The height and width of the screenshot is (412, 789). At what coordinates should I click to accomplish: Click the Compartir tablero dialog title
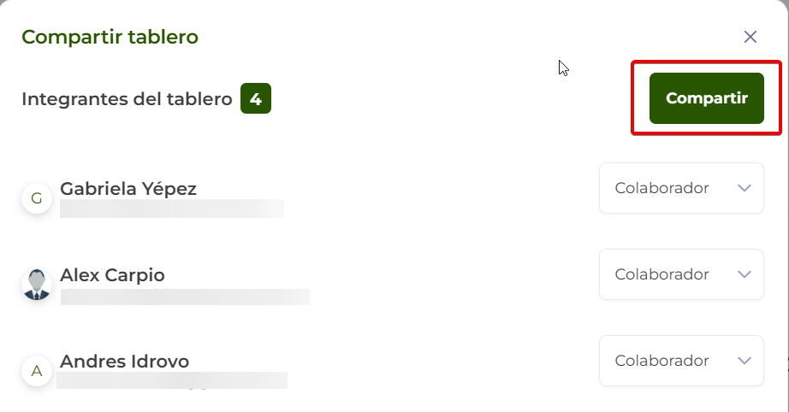pyautogui.click(x=110, y=37)
